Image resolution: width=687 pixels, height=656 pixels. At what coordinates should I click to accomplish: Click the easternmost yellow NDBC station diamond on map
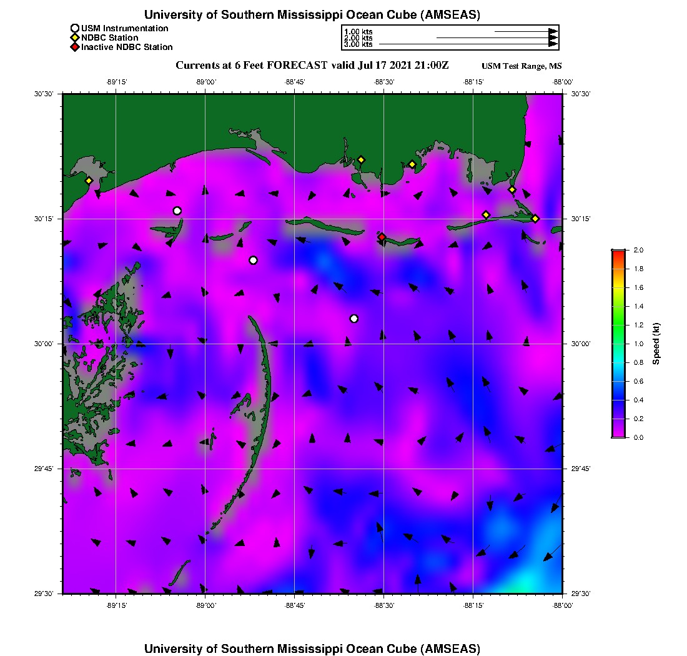pyautogui.click(x=535, y=218)
